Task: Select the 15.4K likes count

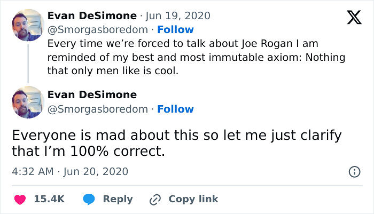Action: (x=49, y=199)
